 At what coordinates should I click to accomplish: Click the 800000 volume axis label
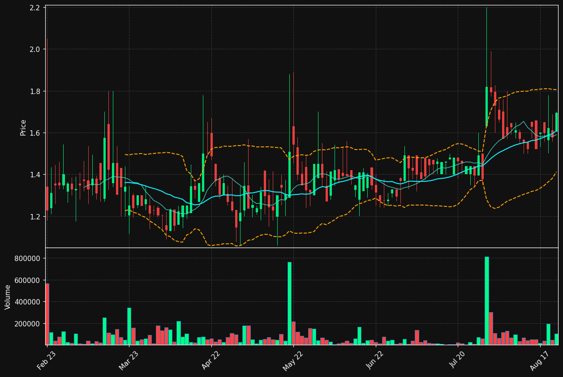click(x=28, y=259)
